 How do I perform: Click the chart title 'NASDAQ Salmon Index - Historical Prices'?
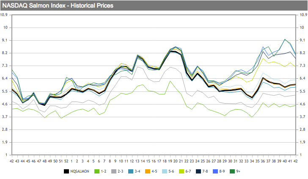[x=58, y=6]
